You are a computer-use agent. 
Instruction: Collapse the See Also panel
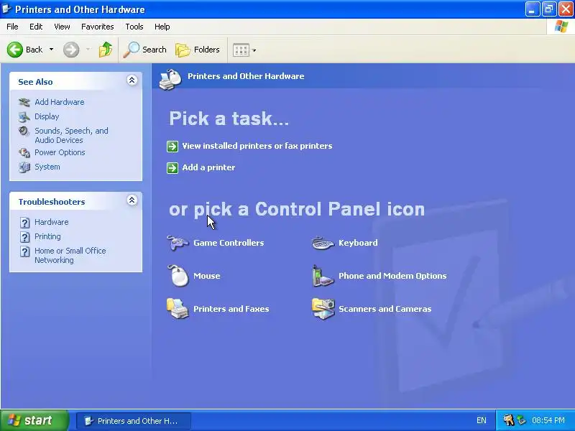(132, 80)
